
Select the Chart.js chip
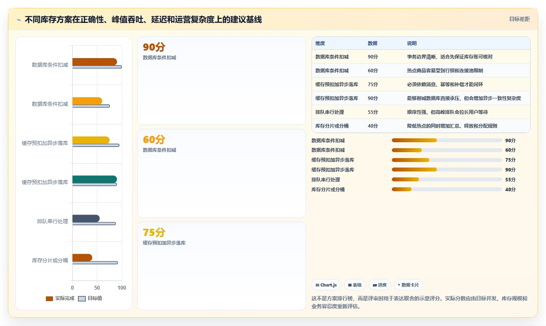click(x=326, y=285)
